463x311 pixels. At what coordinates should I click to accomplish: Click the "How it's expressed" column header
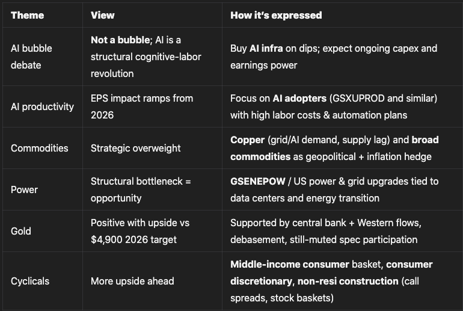tap(276, 15)
